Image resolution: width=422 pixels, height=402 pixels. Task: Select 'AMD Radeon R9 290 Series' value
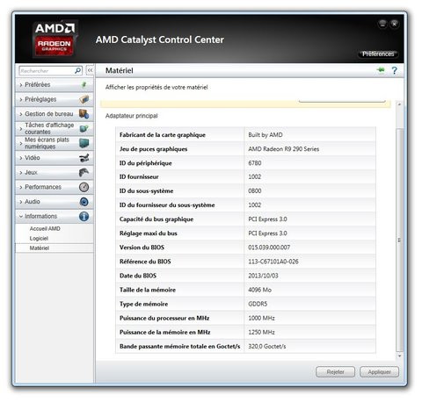(283, 149)
